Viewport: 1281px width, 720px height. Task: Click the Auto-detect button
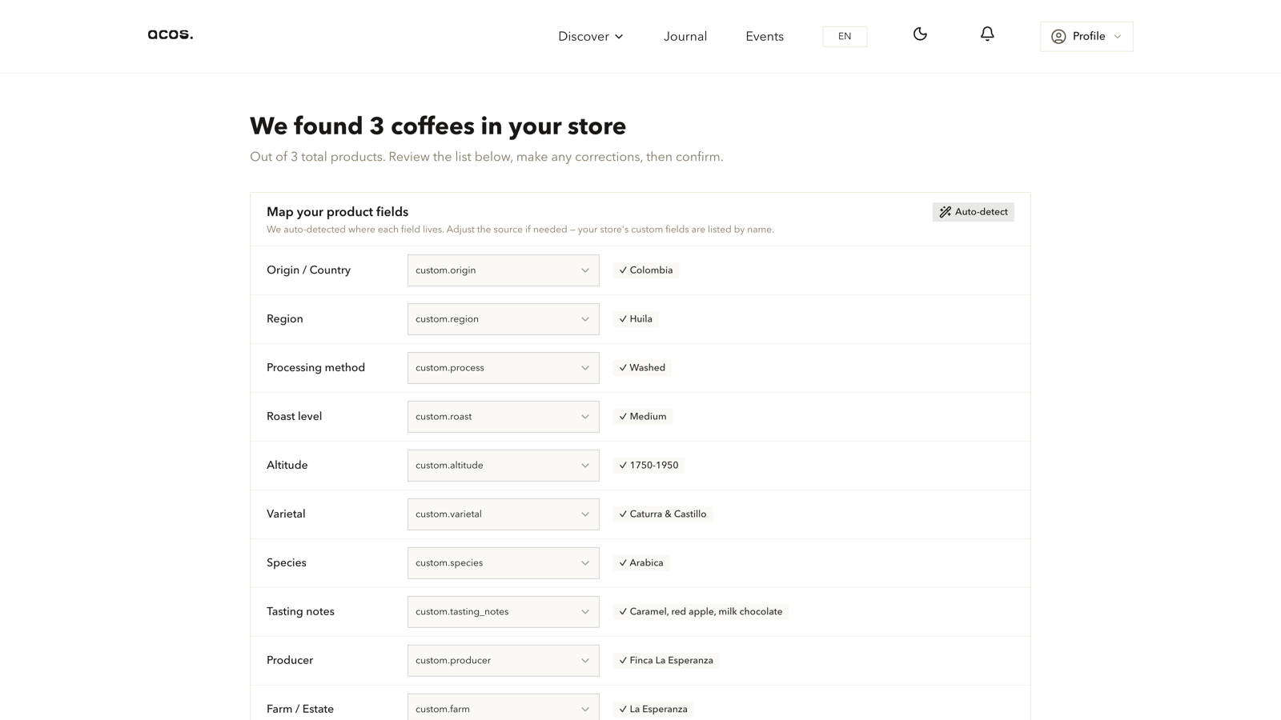pos(973,212)
